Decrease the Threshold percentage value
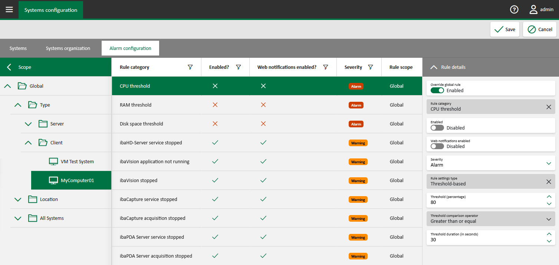 pyautogui.click(x=549, y=204)
